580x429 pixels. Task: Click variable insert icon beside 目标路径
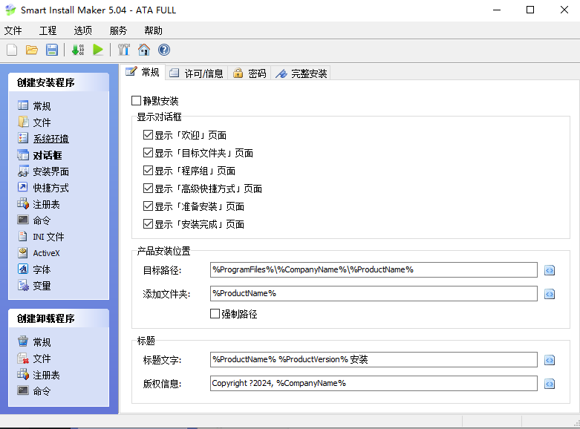click(550, 270)
